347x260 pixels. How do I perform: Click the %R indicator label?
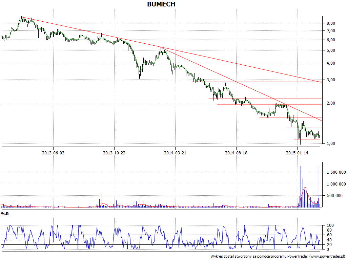5,214
